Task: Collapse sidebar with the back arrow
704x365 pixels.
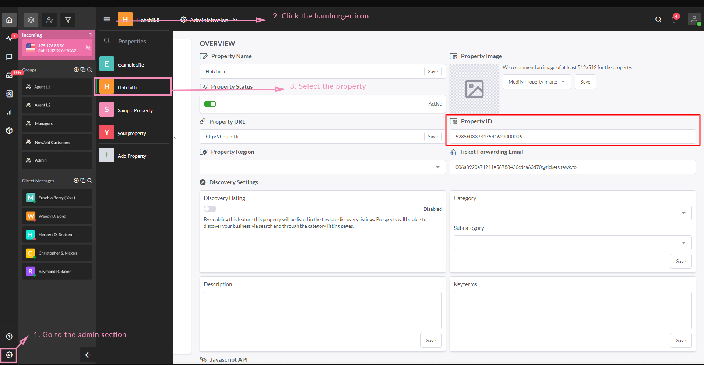Action: pos(88,355)
